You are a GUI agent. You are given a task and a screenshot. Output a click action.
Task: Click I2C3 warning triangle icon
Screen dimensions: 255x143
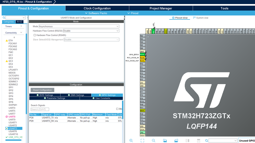[7, 61]
